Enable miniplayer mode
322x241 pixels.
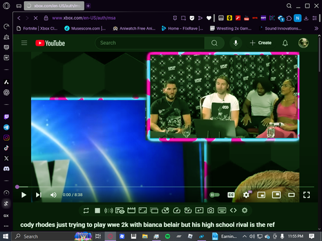[x=261, y=195]
